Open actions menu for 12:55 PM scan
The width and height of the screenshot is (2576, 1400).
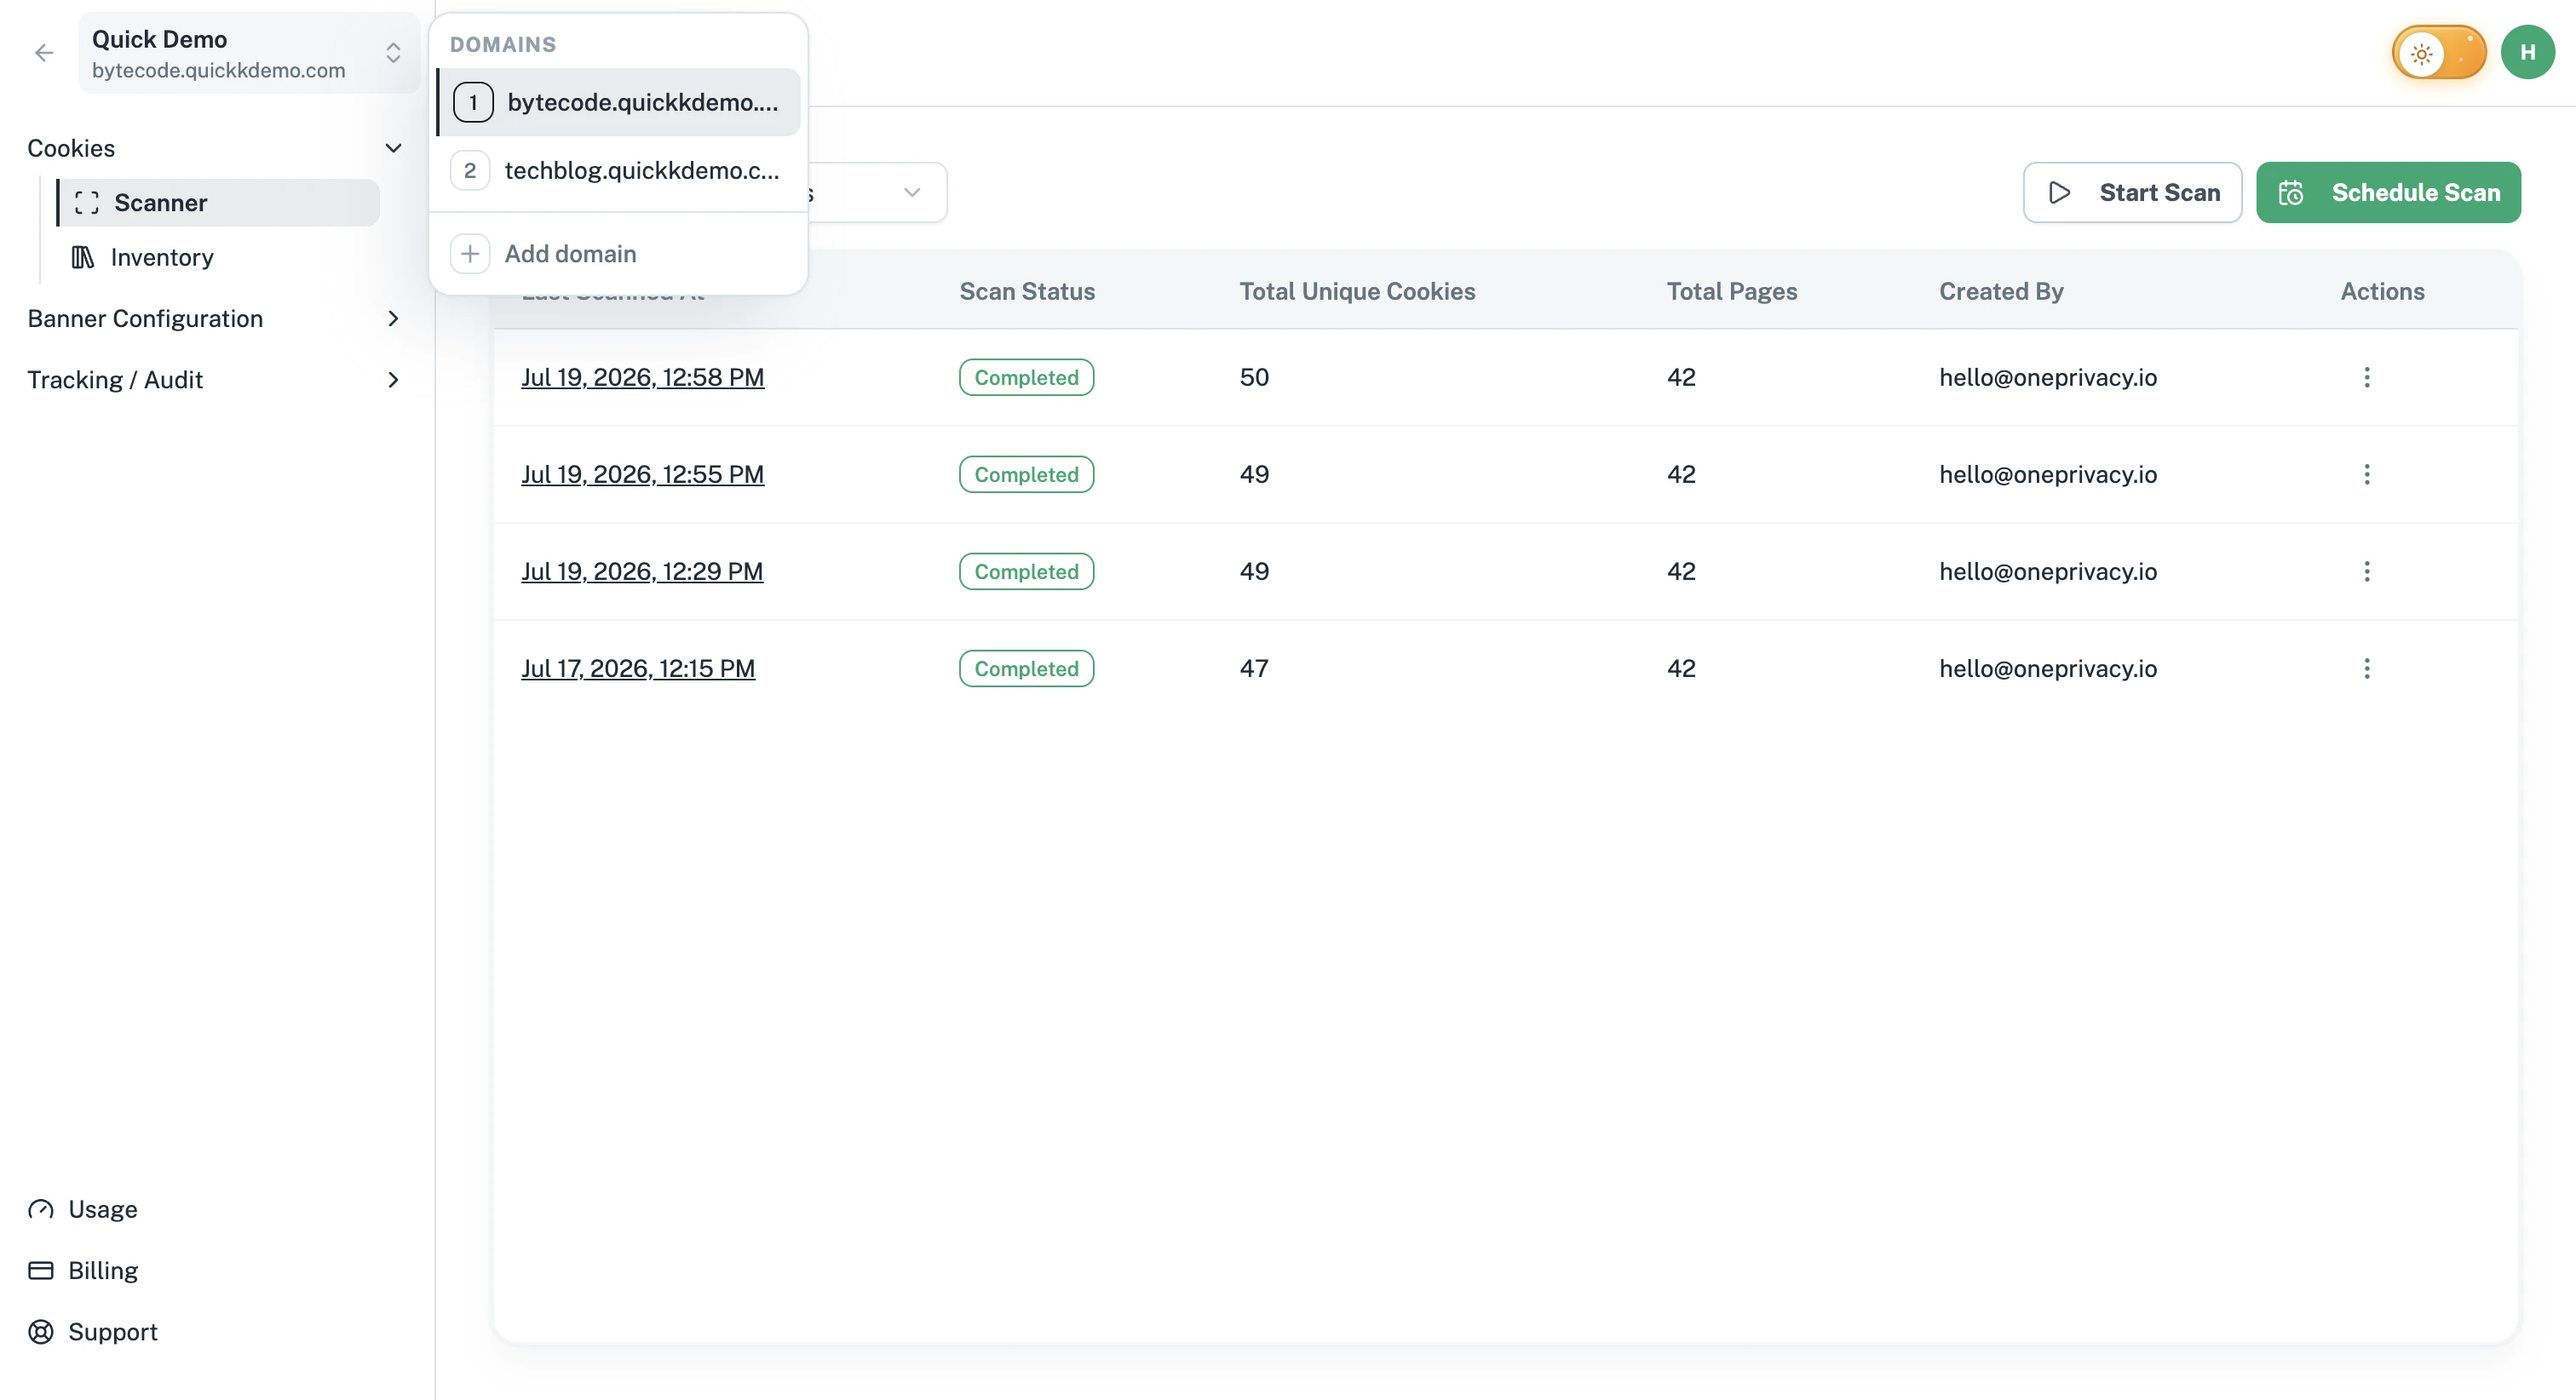(x=2367, y=475)
